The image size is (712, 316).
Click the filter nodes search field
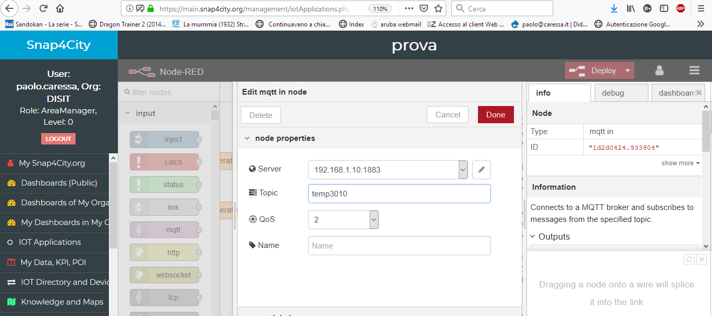pos(169,93)
